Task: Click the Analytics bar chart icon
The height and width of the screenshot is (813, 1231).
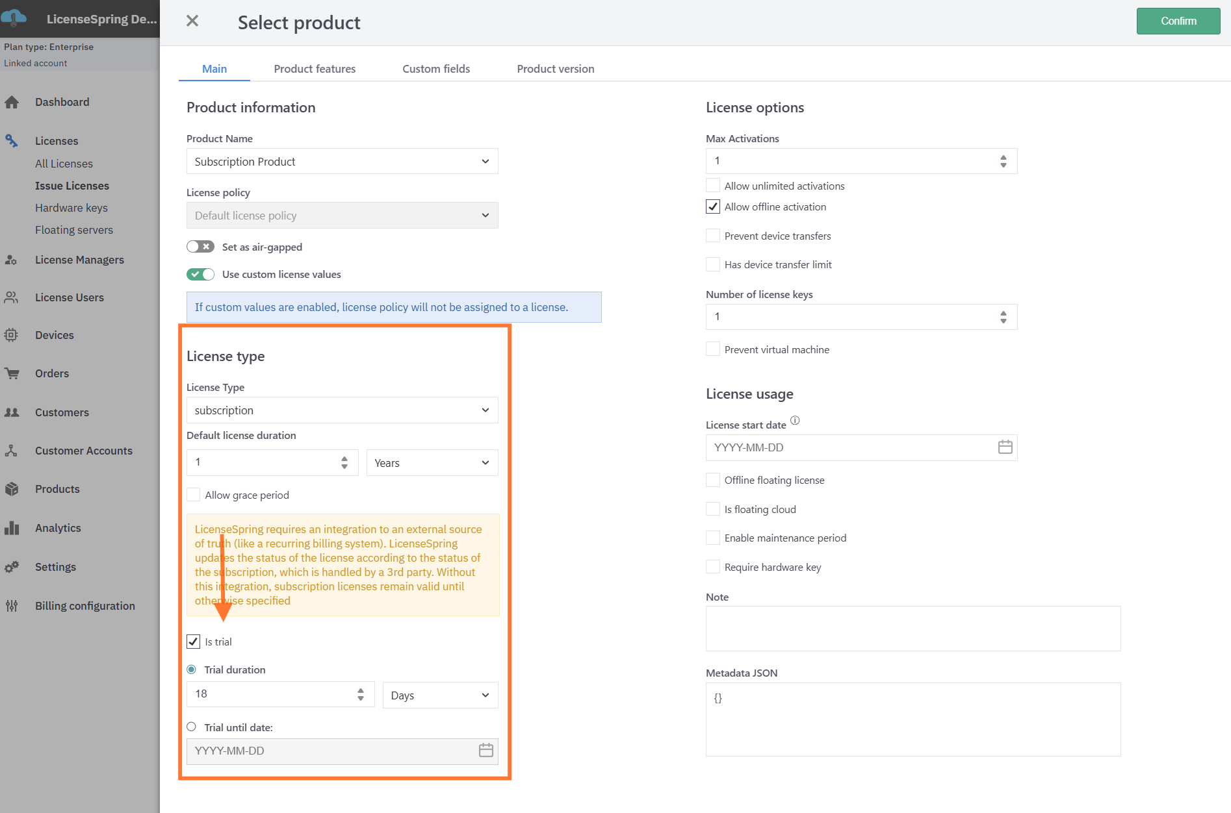Action: point(12,528)
